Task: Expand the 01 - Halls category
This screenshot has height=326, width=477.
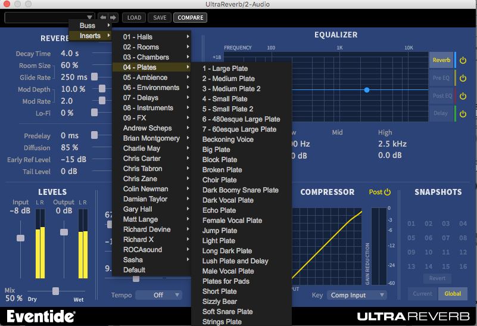Action: pyautogui.click(x=151, y=37)
